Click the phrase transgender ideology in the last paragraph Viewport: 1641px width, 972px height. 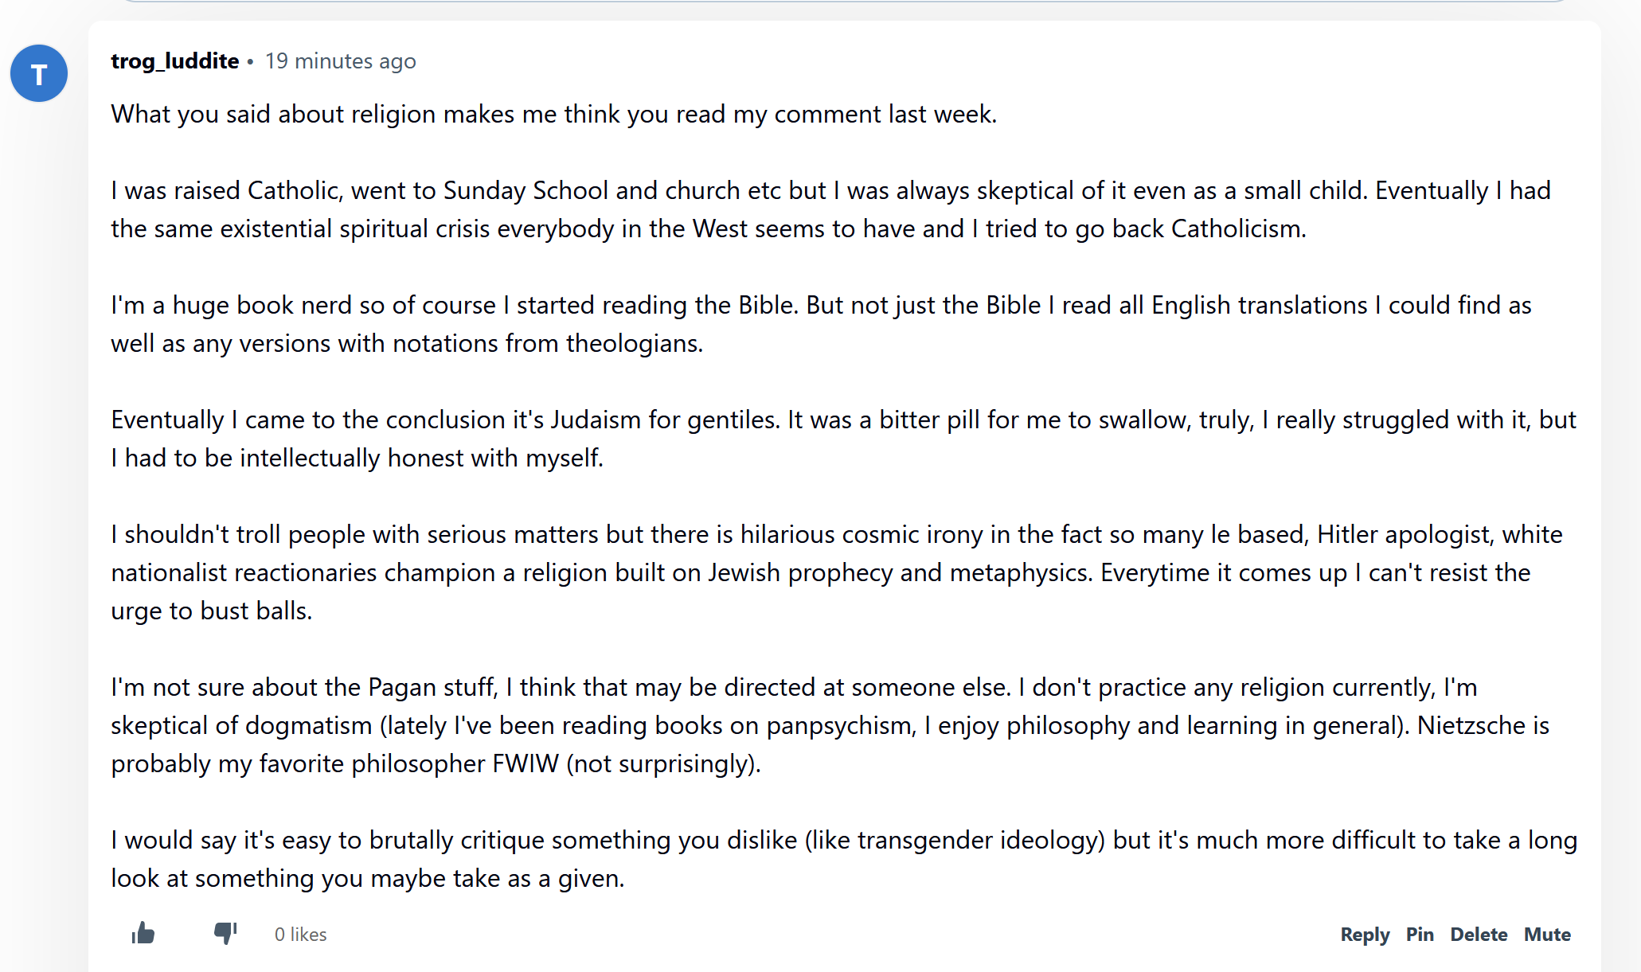(x=981, y=841)
